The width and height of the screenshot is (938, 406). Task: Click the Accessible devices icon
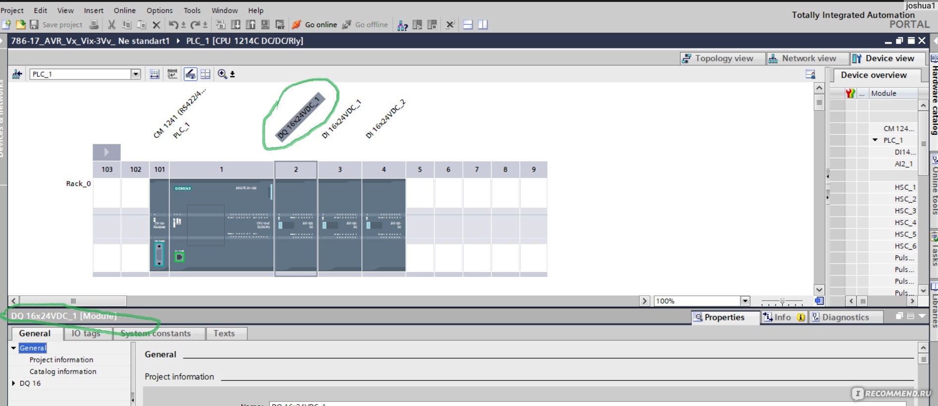(x=402, y=25)
